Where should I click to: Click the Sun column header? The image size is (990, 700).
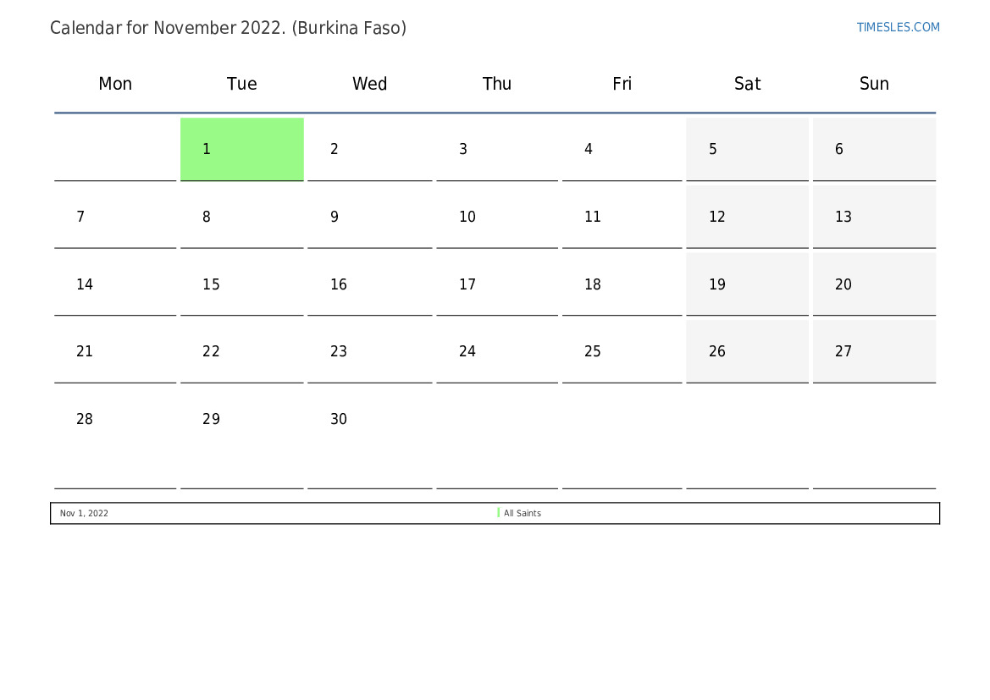tap(874, 84)
